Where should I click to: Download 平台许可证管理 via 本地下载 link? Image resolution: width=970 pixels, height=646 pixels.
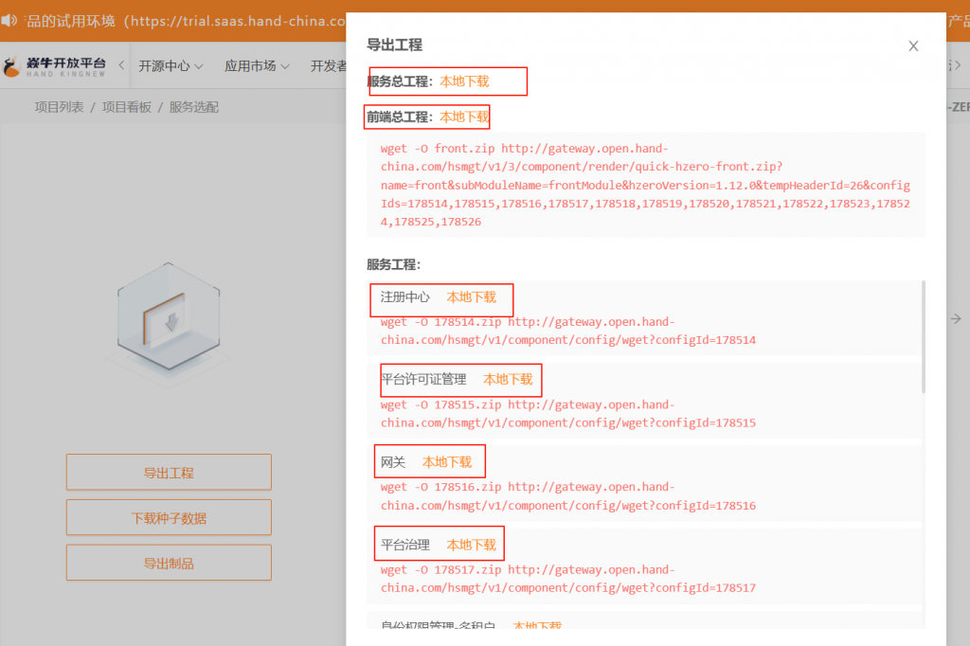point(508,380)
